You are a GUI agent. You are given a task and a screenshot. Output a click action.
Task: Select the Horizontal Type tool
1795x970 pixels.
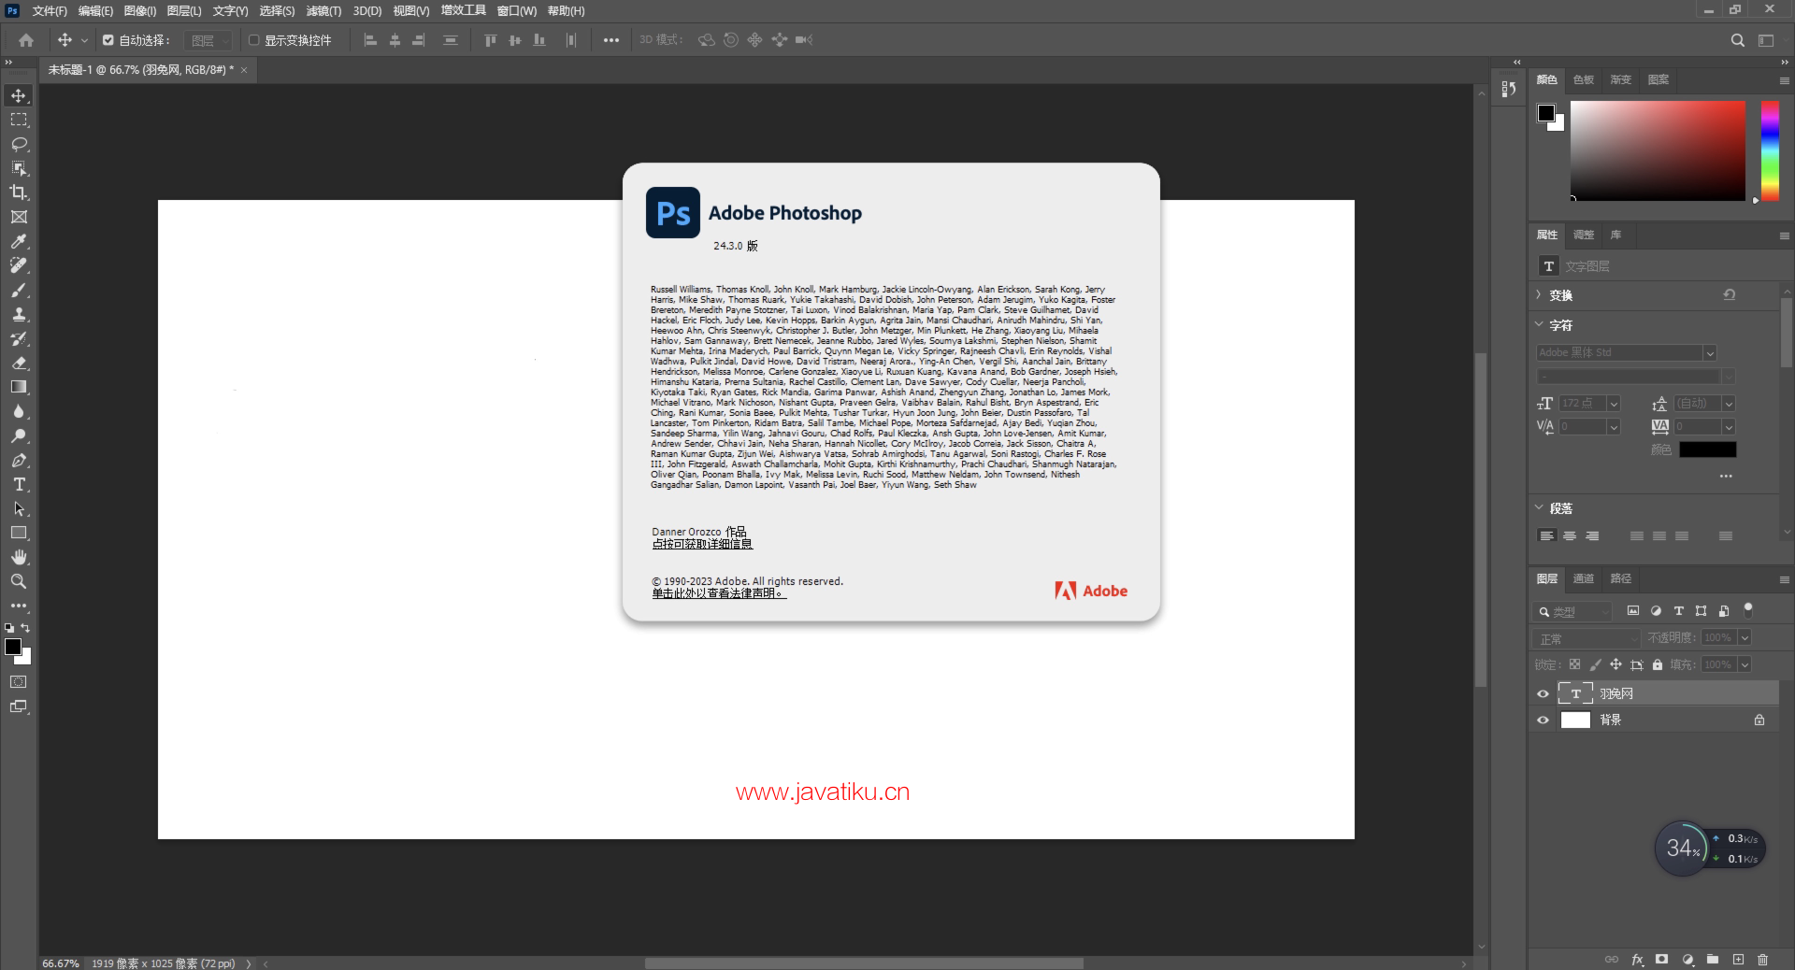(x=19, y=484)
